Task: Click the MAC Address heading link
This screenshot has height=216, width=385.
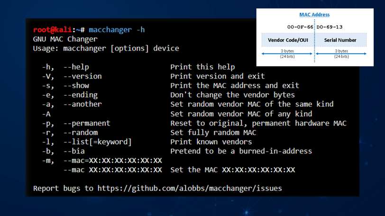Action: pos(314,15)
